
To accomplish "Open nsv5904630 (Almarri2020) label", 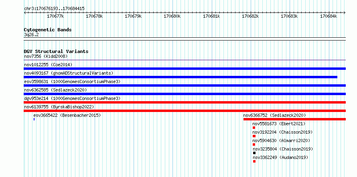I will (282, 140).
